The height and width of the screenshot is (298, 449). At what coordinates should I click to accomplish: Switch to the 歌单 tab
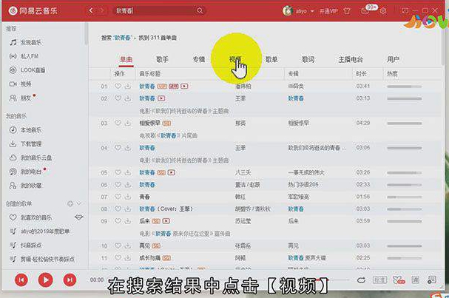tap(271, 60)
